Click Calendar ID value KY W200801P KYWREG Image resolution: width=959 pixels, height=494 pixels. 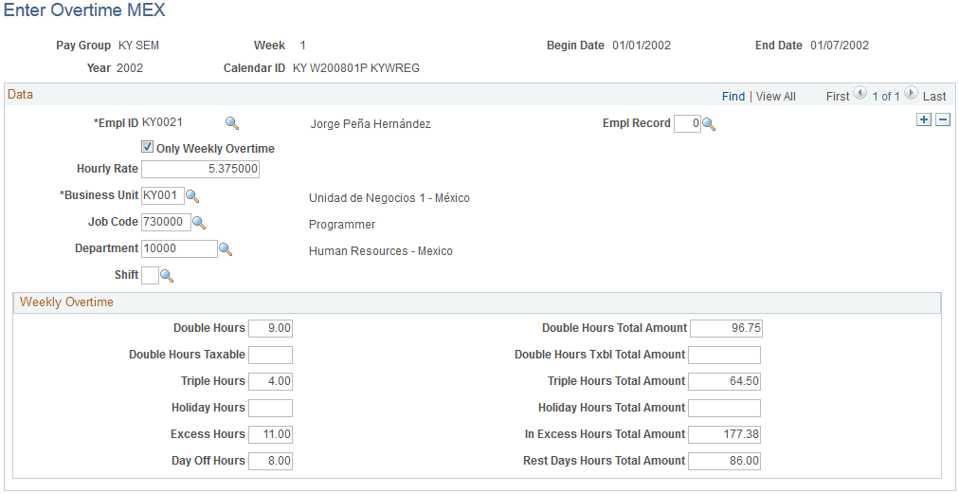[356, 68]
